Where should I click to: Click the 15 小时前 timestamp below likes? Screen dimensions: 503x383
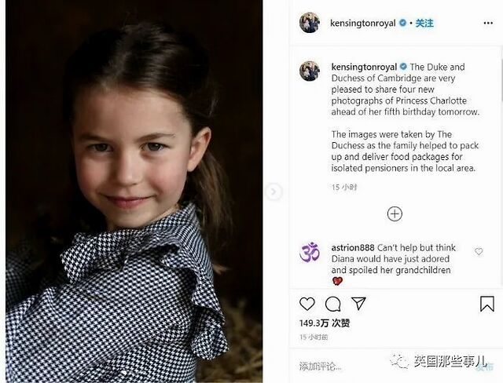tap(314, 337)
